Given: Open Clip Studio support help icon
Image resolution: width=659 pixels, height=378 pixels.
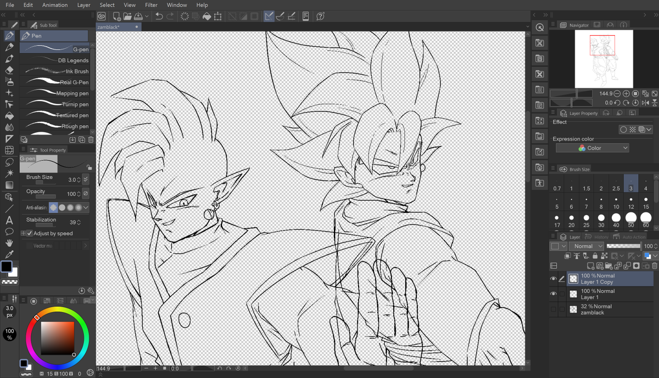Looking at the screenshot, I should click(321, 16).
